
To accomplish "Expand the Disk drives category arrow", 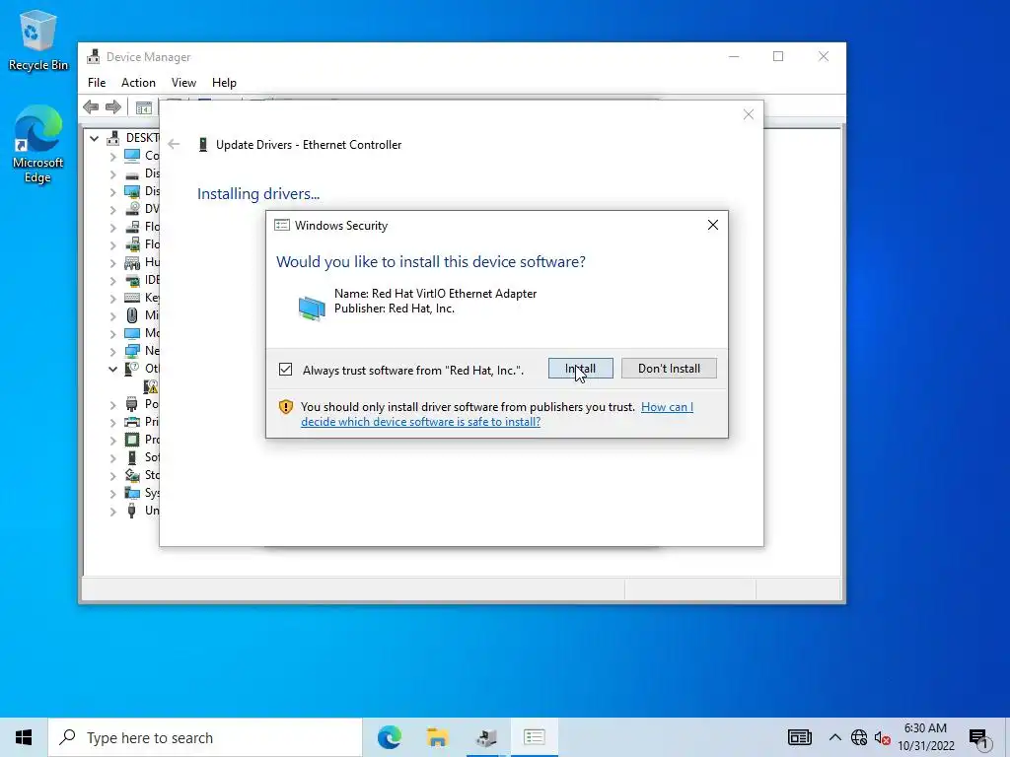I will click(112, 173).
